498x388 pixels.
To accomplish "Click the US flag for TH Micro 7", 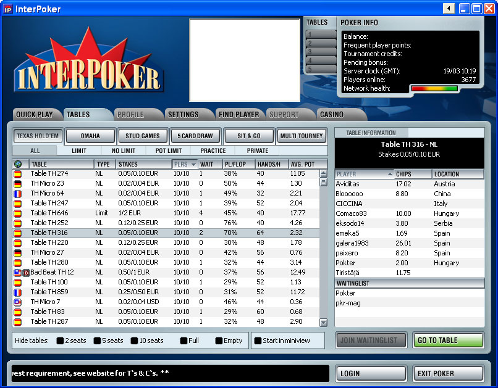I will (18, 302).
